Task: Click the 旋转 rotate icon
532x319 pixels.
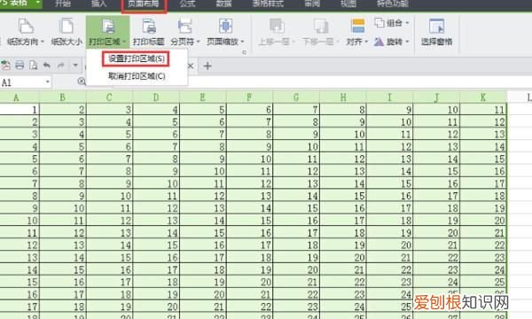Action: click(x=379, y=42)
